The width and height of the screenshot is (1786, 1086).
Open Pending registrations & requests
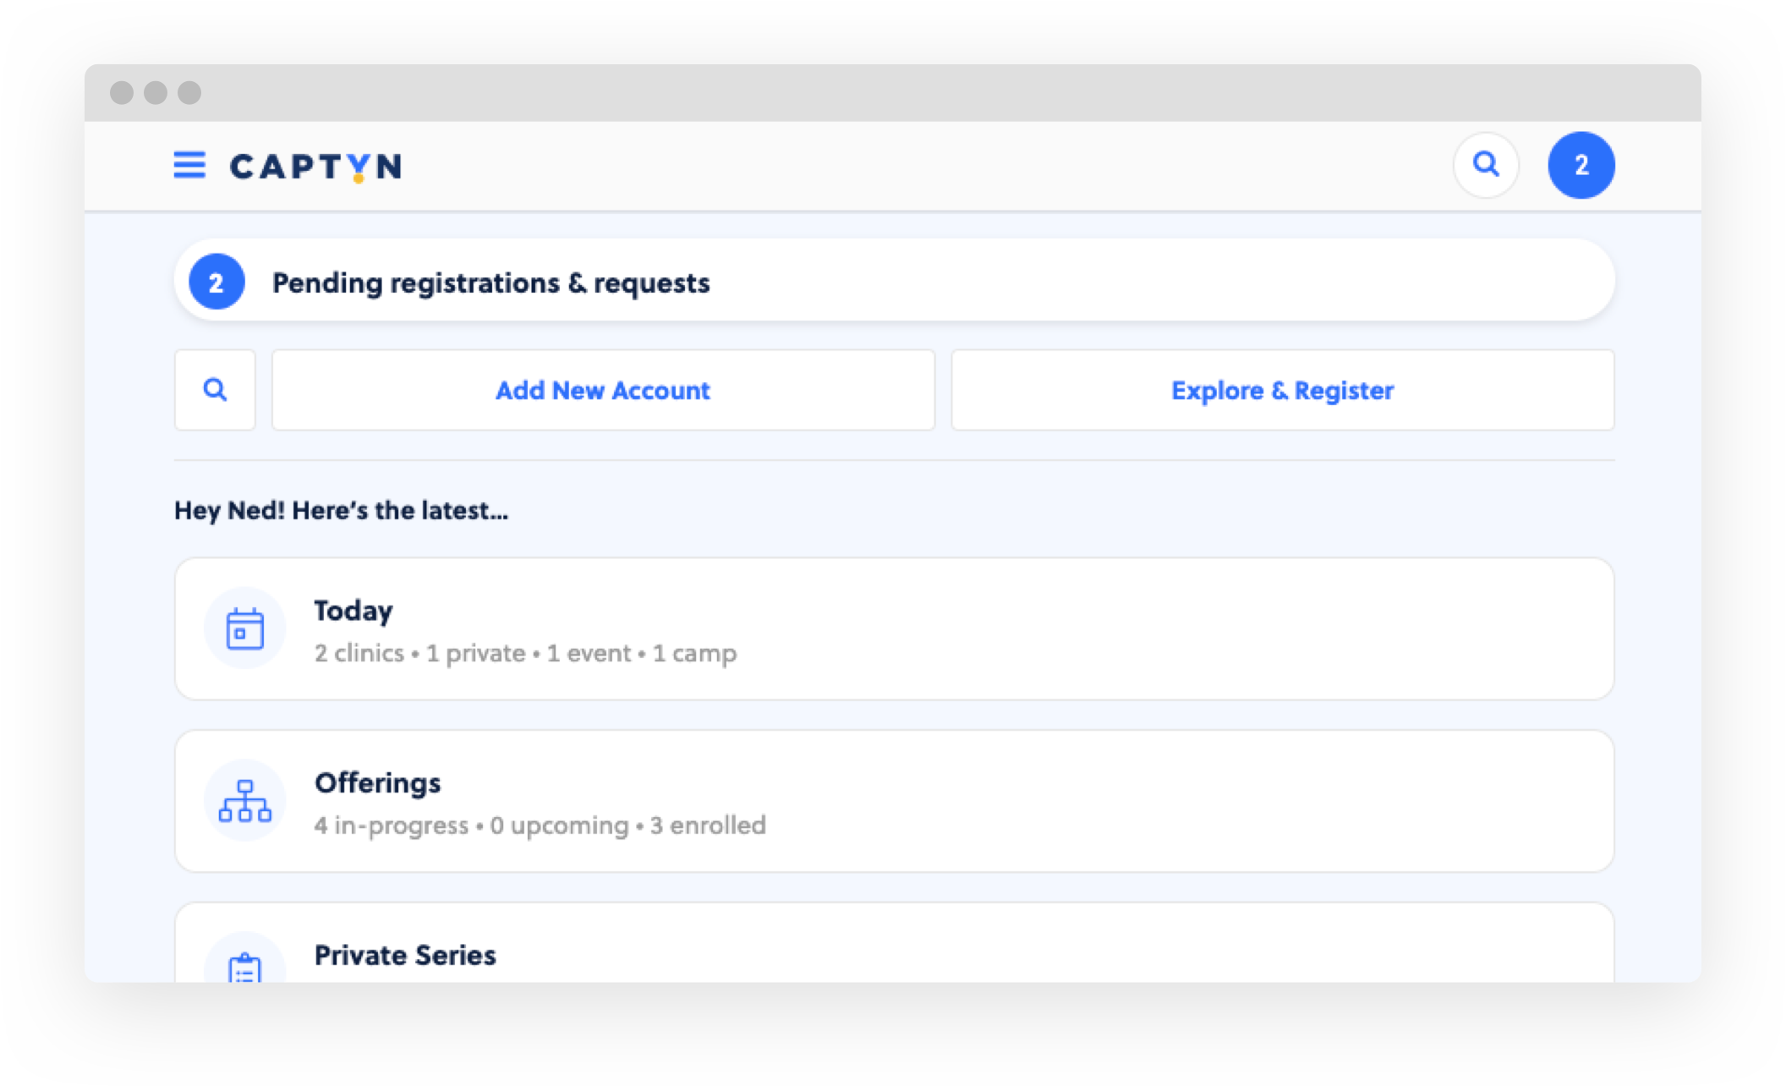click(490, 282)
